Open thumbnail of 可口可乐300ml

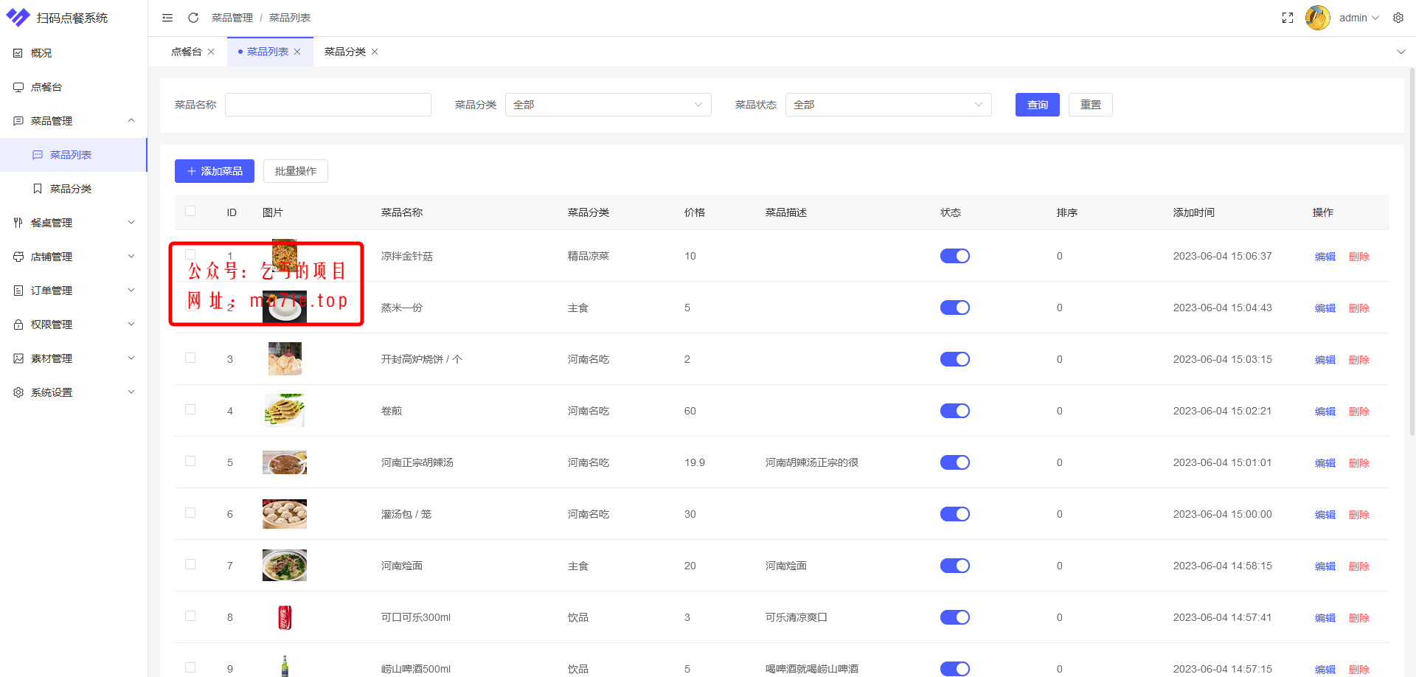(285, 617)
